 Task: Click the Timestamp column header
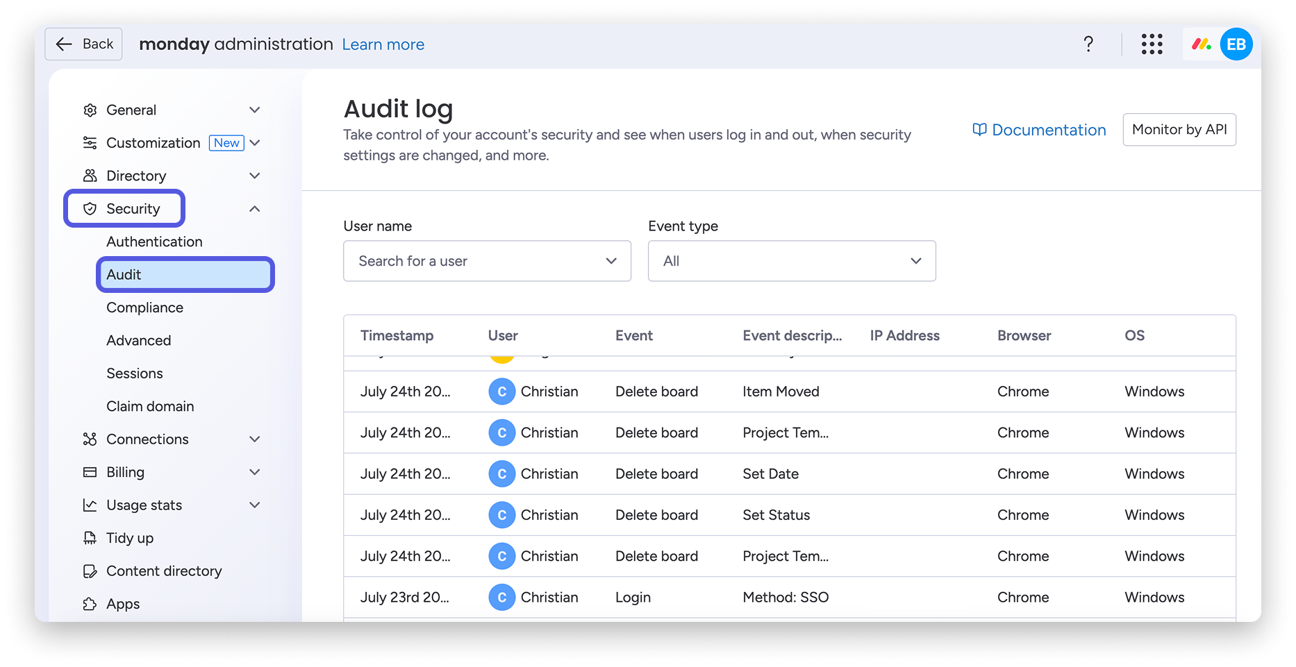click(397, 336)
